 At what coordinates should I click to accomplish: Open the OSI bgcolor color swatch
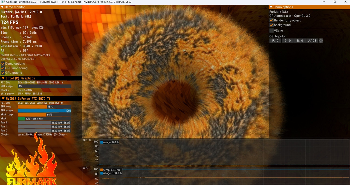click(x=321, y=41)
